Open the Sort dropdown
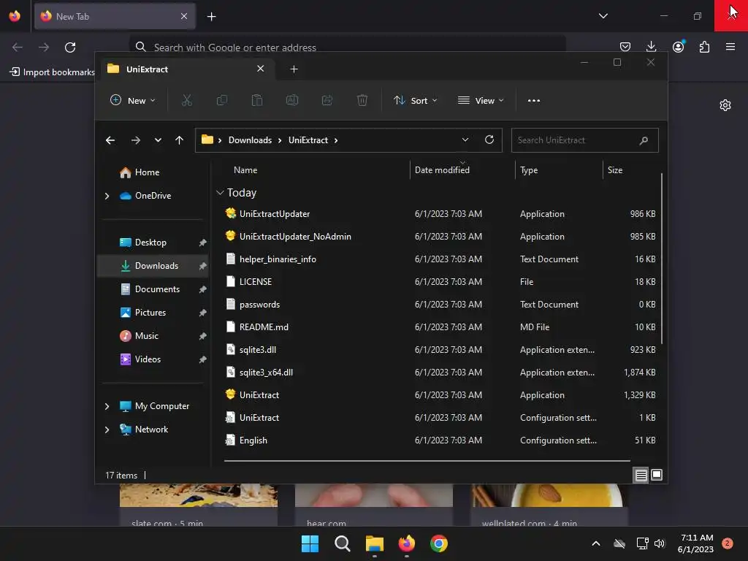This screenshot has width=748, height=561. (415, 101)
